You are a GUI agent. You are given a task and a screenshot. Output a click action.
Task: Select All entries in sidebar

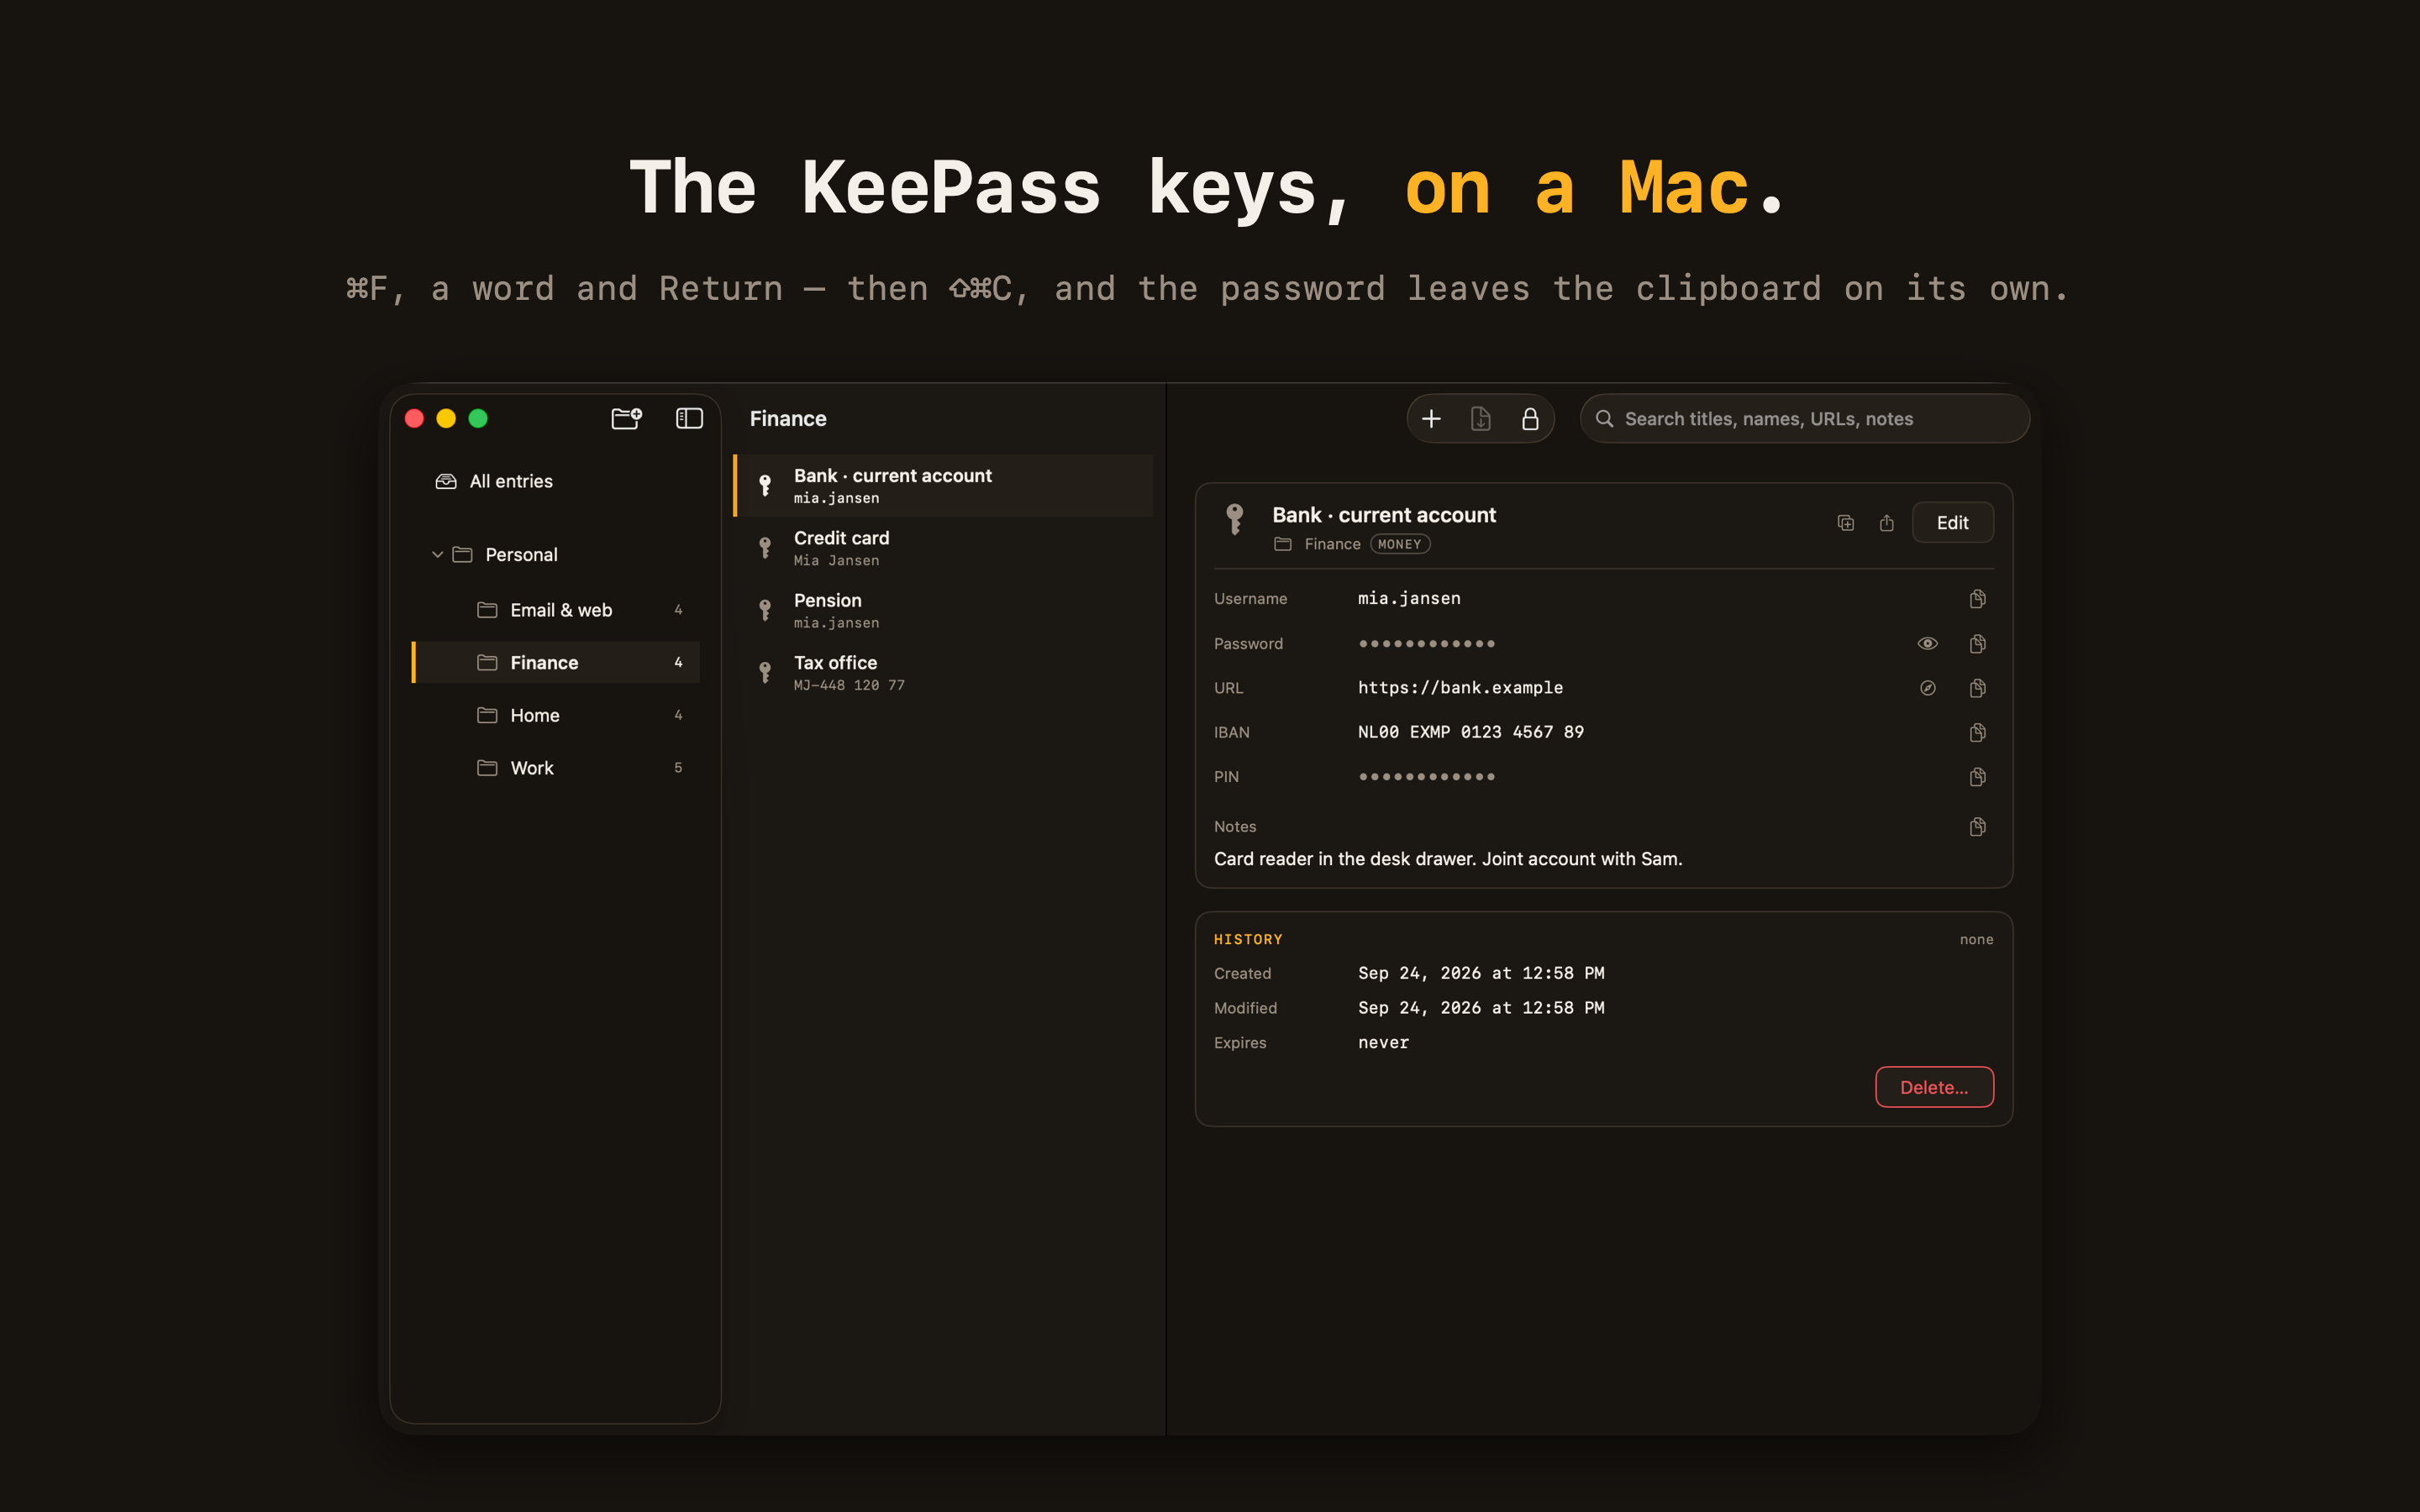coord(555,481)
